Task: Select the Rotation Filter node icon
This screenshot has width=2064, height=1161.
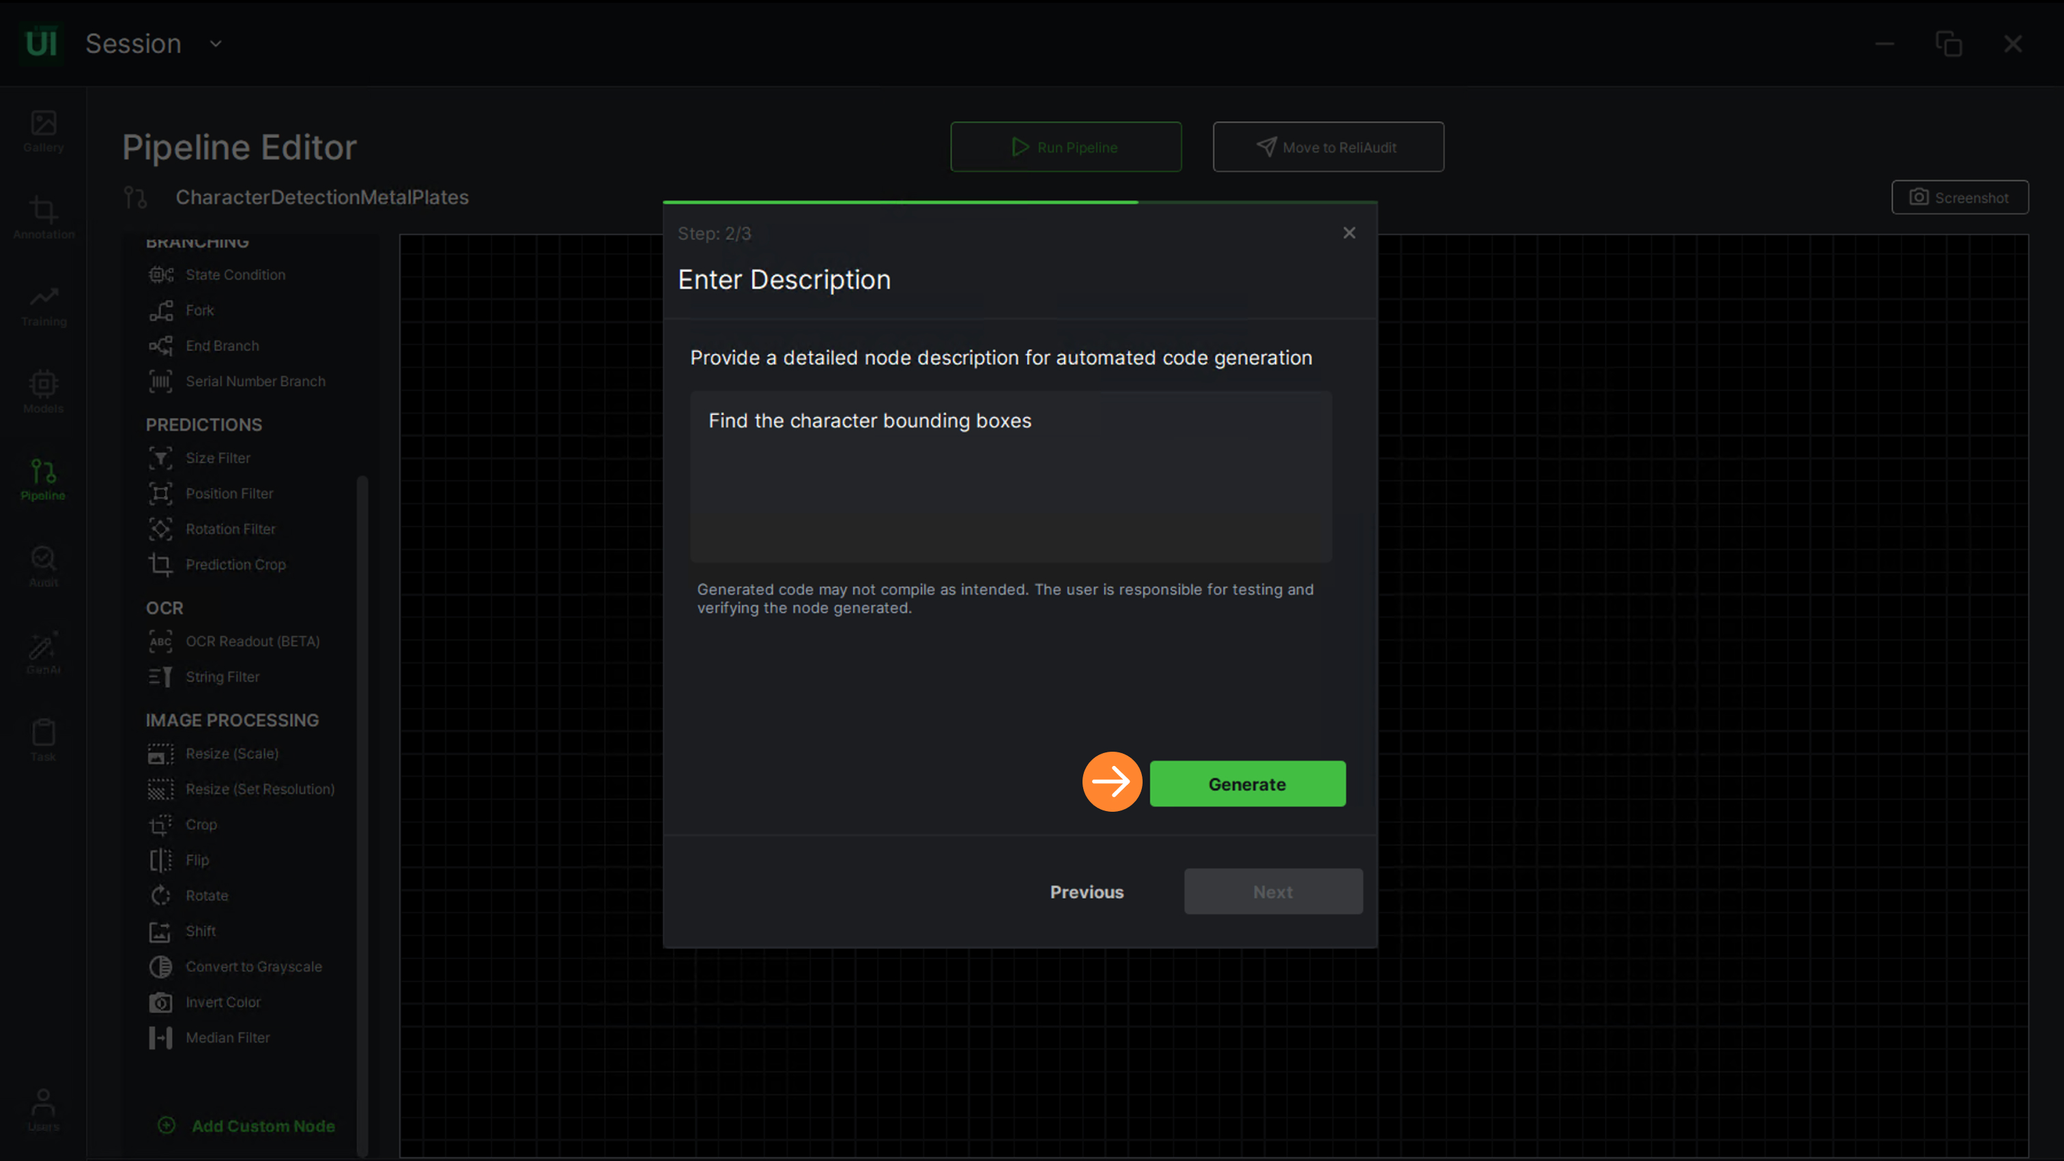Action: click(x=161, y=529)
